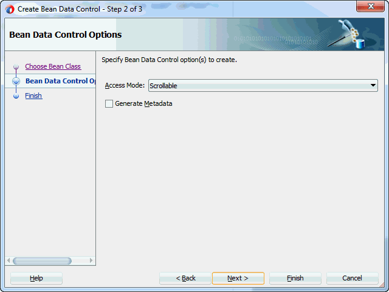Click the Access Mode label
This screenshot has height=292, width=389.
pyautogui.click(x=125, y=85)
